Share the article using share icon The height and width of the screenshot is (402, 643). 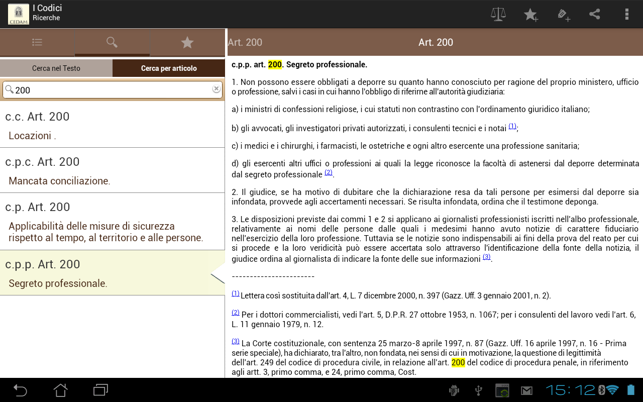click(x=595, y=14)
